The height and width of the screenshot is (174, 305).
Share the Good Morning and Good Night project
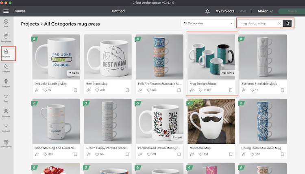pyautogui.click(x=37, y=154)
